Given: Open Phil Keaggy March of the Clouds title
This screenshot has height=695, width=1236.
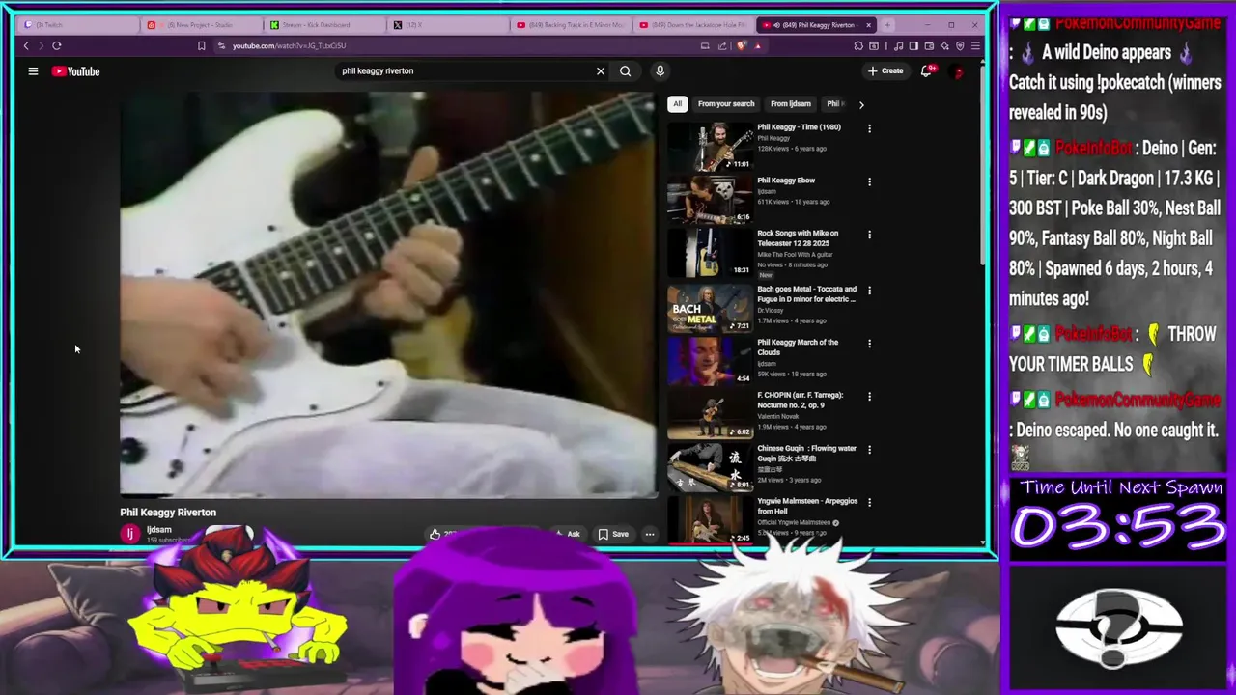Looking at the screenshot, I should (x=798, y=347).
